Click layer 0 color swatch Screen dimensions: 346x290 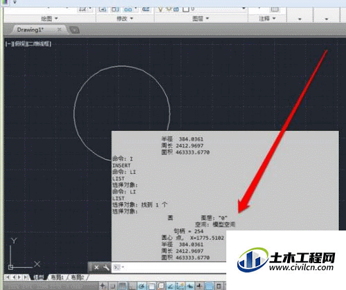(186, 9)
